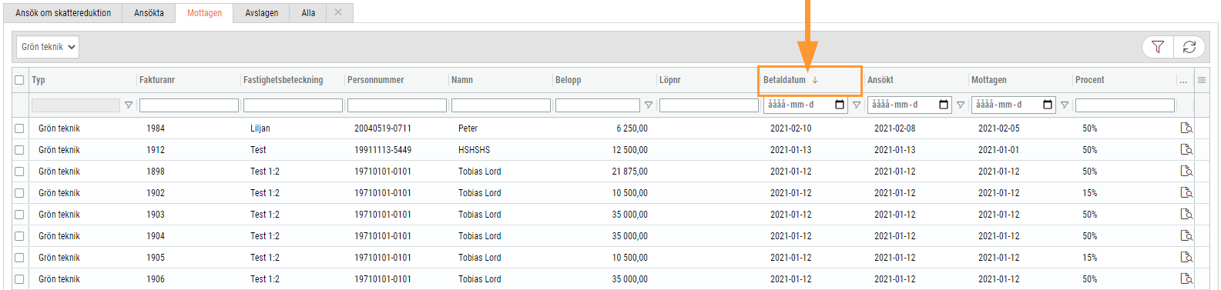Open calendar picker in Mottagen filter
This screenshot has width=1221, height=290.
click(x=1048, y=105)
